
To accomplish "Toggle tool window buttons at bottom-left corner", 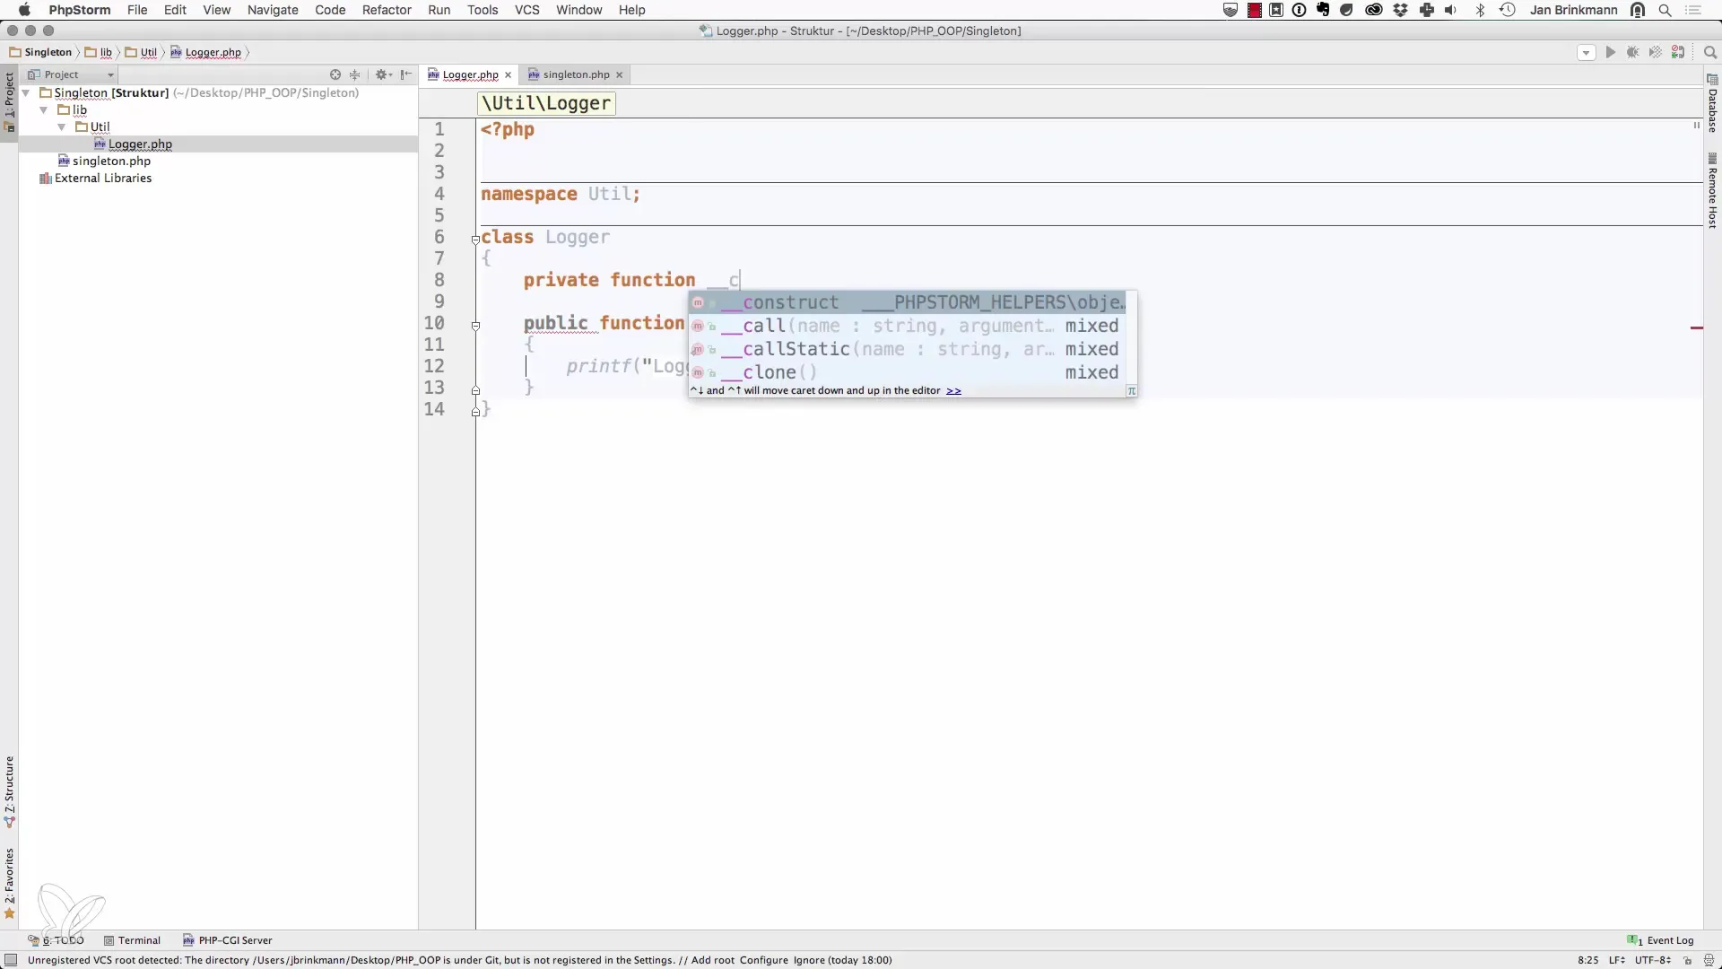I will click(x=11, y=960).
